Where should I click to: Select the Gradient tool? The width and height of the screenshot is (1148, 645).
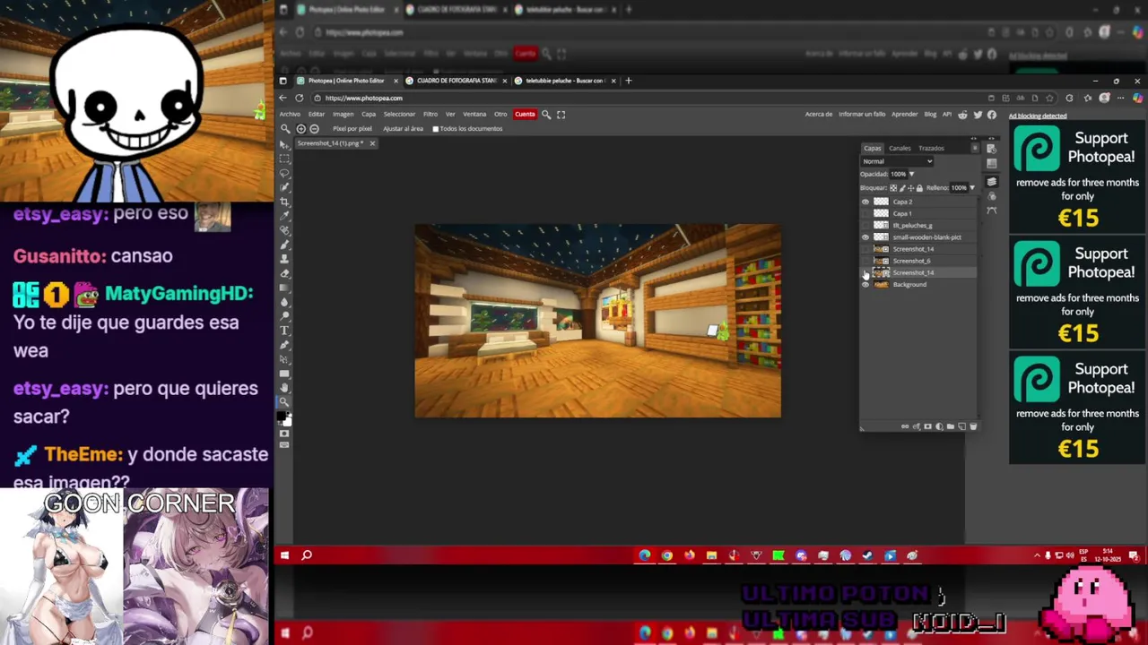click(284, 288)
